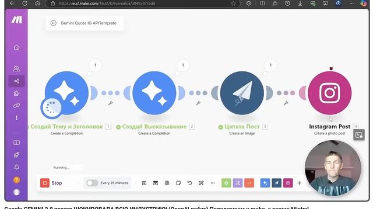Open result bubble above first Gemini module
This screenshot has width=373, height=209.
tap(95, 65)
